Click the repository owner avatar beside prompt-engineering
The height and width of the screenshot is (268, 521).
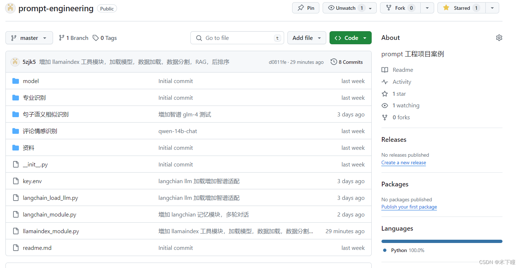[x=10, y=8]
